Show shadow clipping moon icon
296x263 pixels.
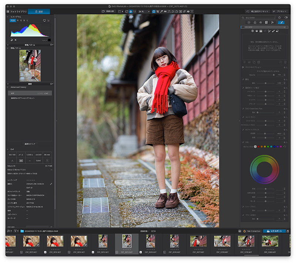coord(11,40)
